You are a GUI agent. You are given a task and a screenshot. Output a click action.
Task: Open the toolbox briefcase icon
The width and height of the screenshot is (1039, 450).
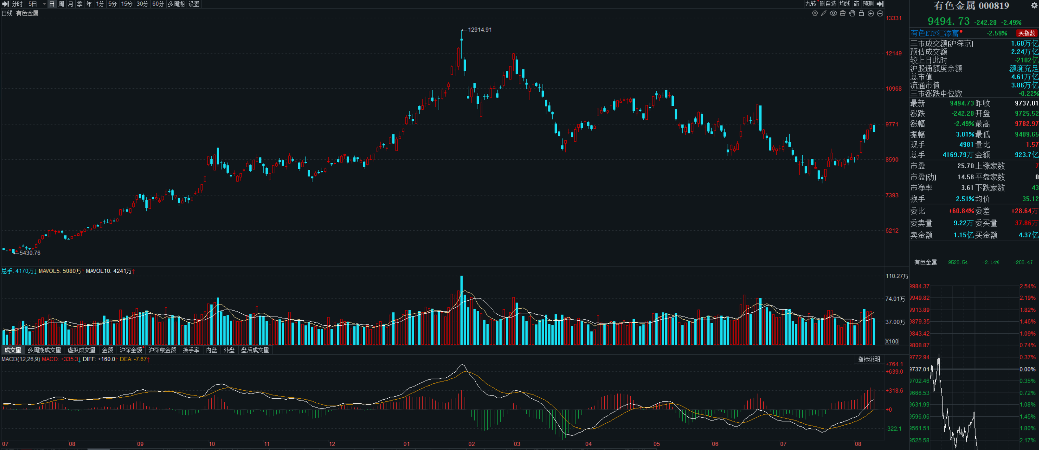point(843,13)
